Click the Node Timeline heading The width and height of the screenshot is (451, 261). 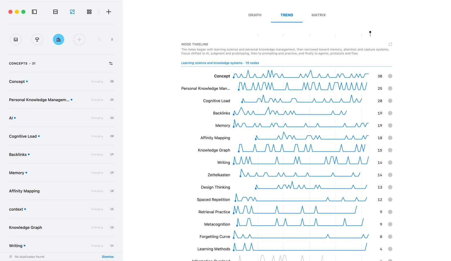point(195,44)
